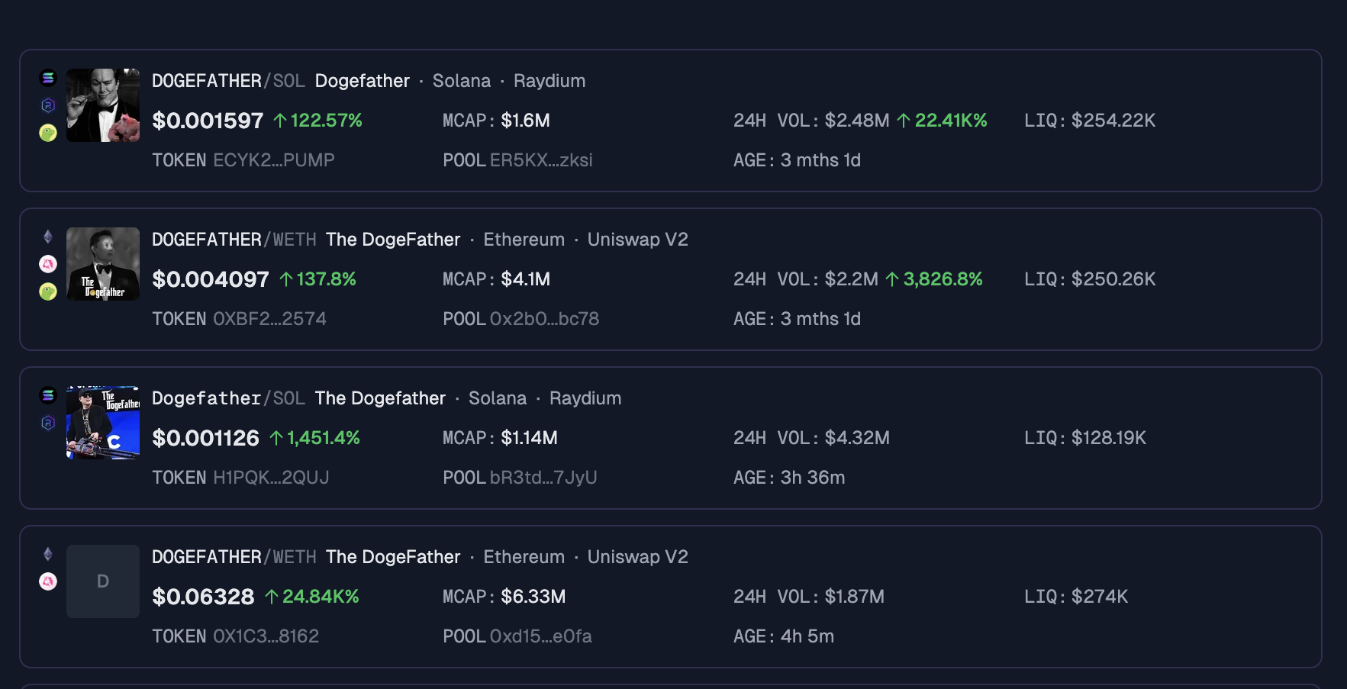Click the Uniswap unicorn icon on the $0.06328 card

[x=48, y=581]
